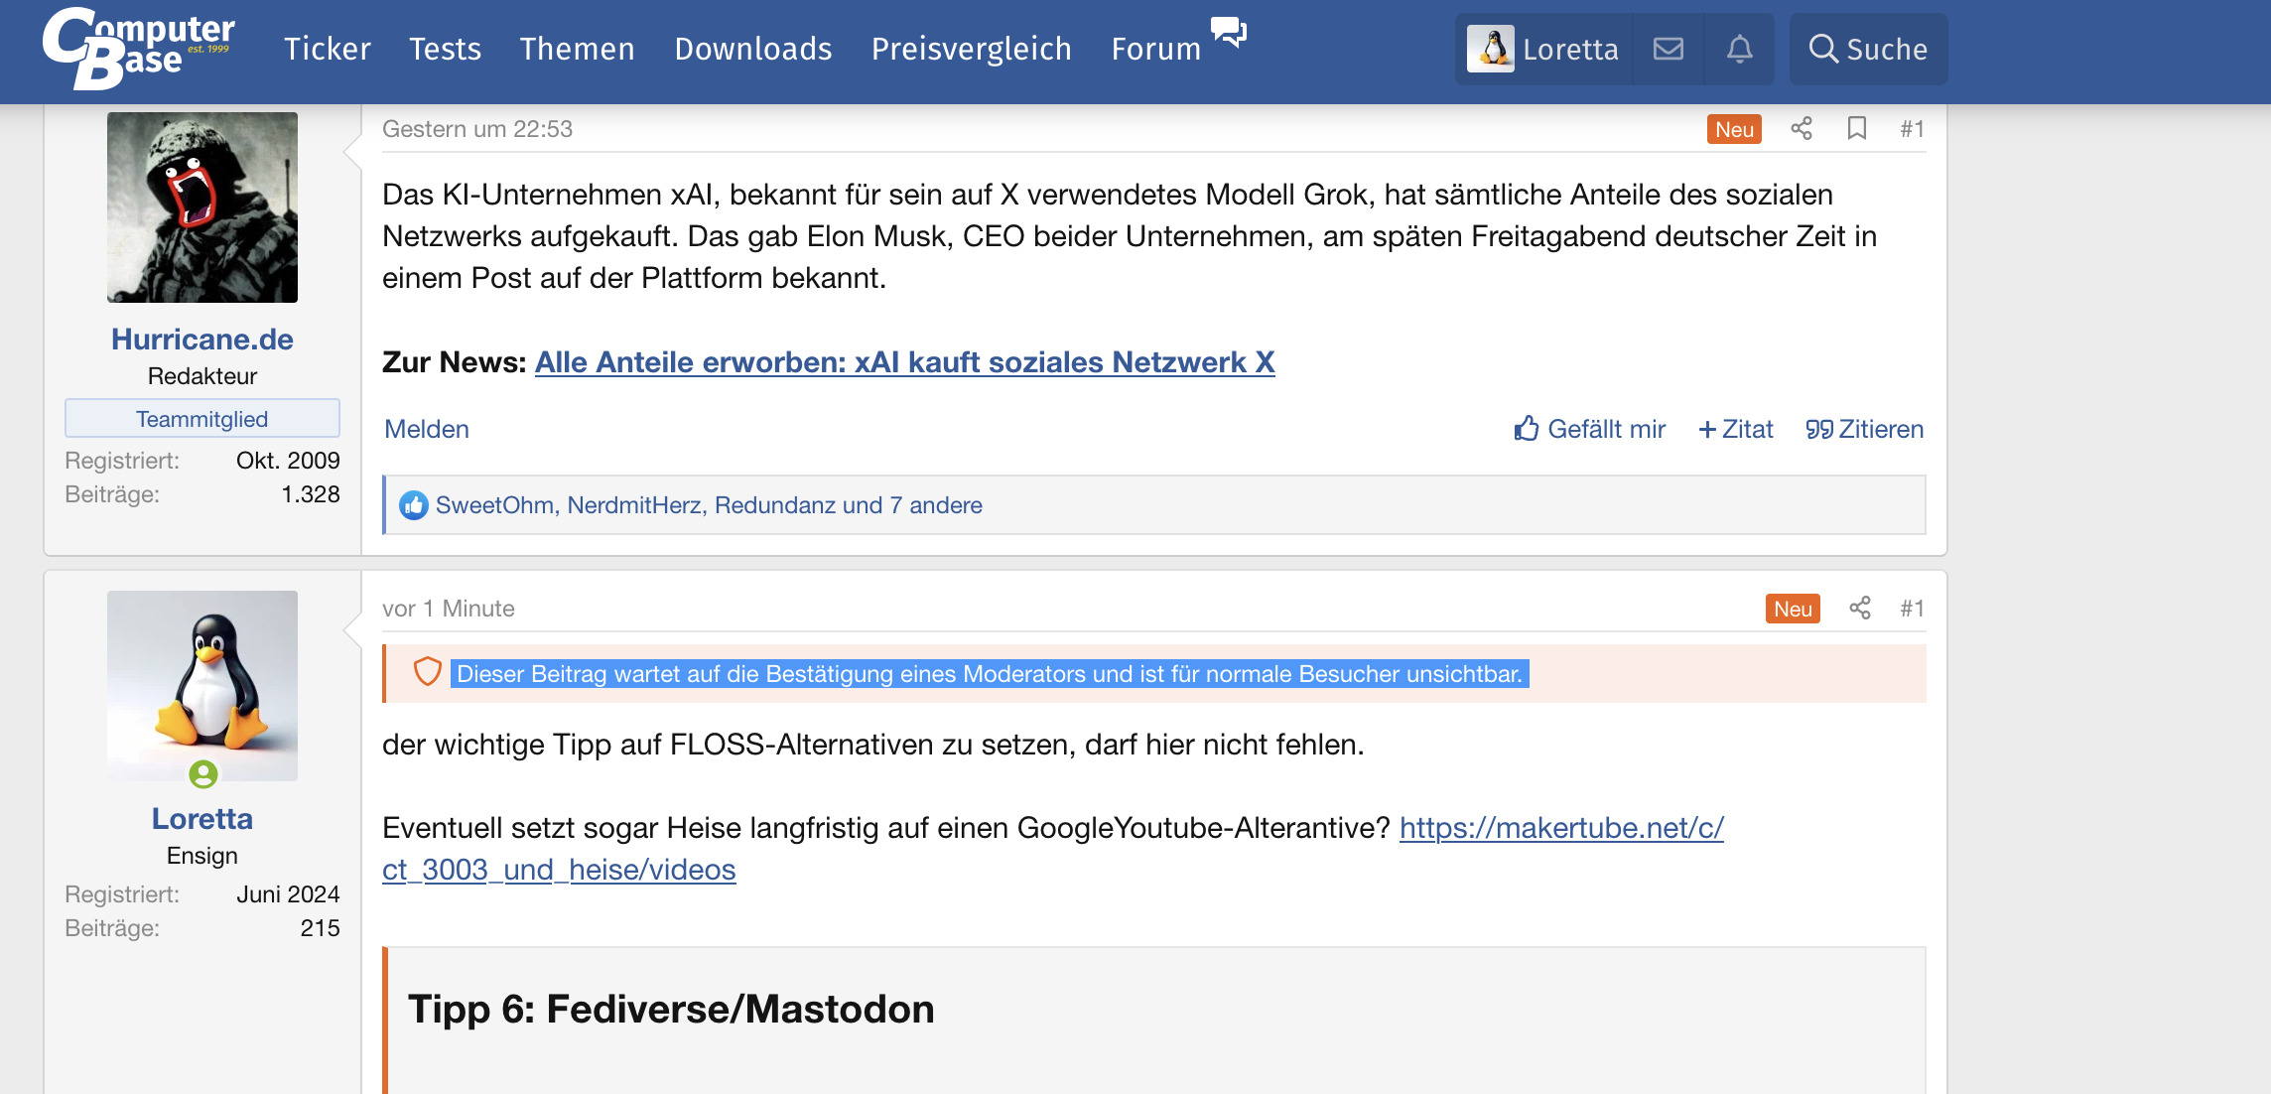
Task: Open the inbox envelope icon
Action: [x=1669, y=49]
